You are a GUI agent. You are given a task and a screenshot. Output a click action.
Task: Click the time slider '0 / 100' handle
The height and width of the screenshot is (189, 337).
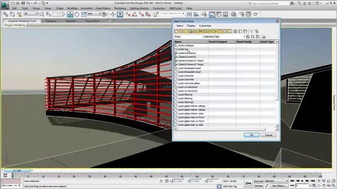pos(17,171)
